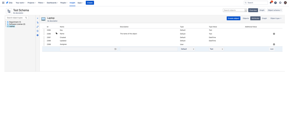Click the magnifier in Search object types

tap(26, 18)
